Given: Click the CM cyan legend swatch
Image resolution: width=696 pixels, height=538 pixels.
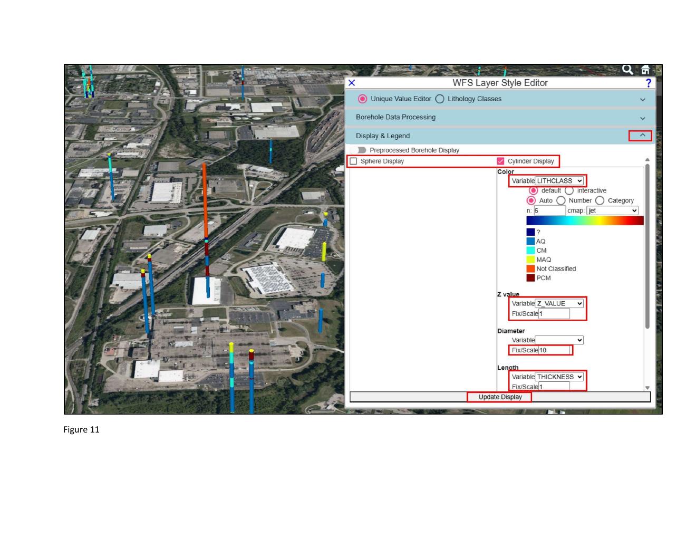Looking at the screenshot, I should point(530,251).
